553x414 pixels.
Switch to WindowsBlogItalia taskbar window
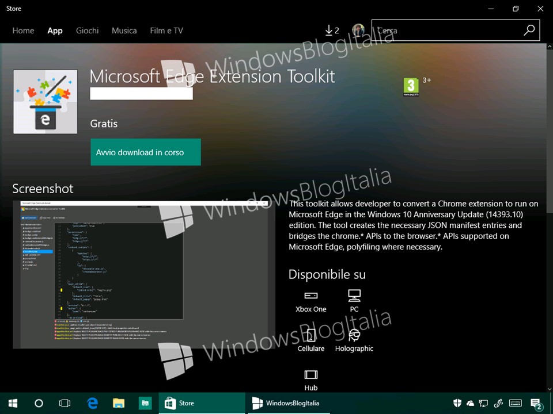point(289,403)
